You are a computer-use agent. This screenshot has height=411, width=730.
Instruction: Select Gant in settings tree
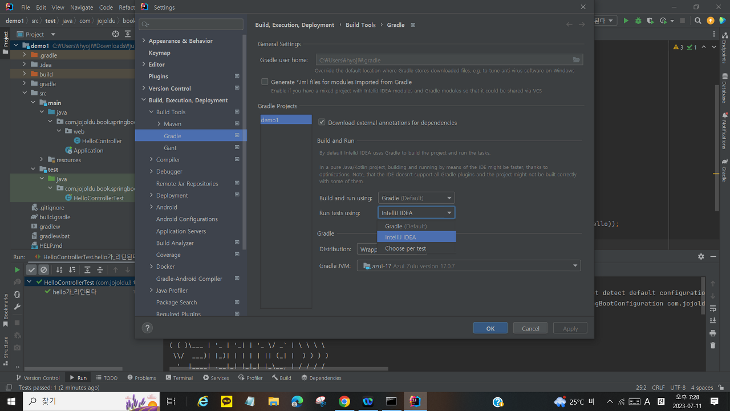tap(170, 148)
